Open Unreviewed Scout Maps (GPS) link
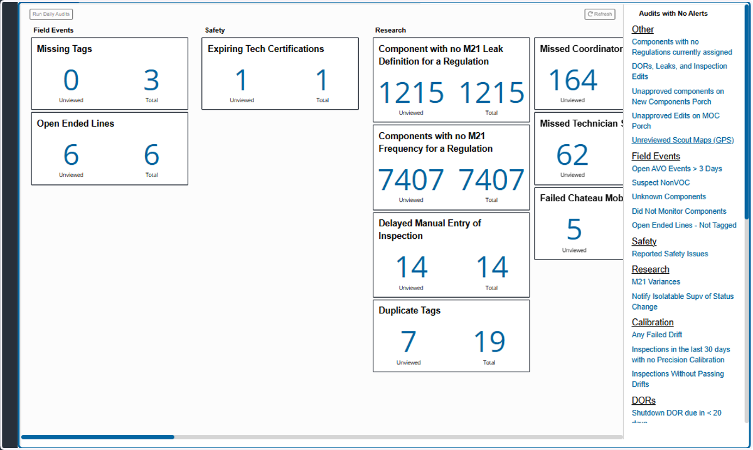The image size is (753, 450). coord(683,140)
